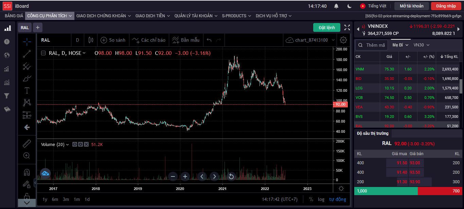Set chart range to 1y
The height and width of the screenshot is (209, 464).
[45, 199]
